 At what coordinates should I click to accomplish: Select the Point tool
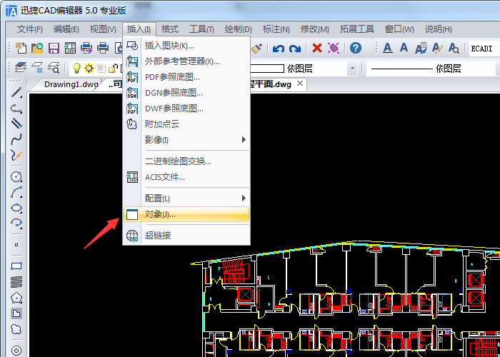(x=16, y=245)
